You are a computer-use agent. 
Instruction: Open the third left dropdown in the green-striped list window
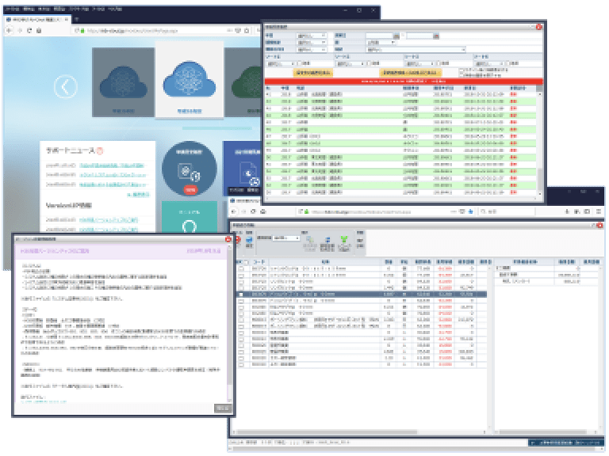point(311,50)
